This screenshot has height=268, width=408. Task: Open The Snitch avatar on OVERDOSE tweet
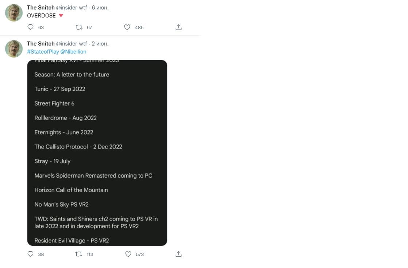coord(14,13)
